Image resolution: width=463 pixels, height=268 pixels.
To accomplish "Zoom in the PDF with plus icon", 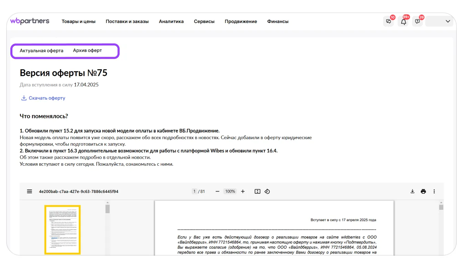I will [243, 192].
